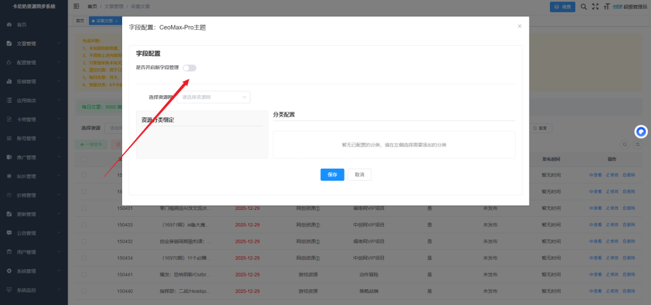Toggle fullscreen mode icon in top bar
The image size is (651, 305).
(x=595, y=6)
